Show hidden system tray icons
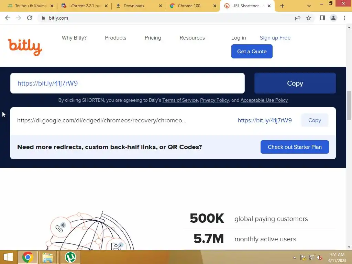Image resolution: width=352 pixels, height=264 pixels. pyautogui.click(x=295, y=257)
